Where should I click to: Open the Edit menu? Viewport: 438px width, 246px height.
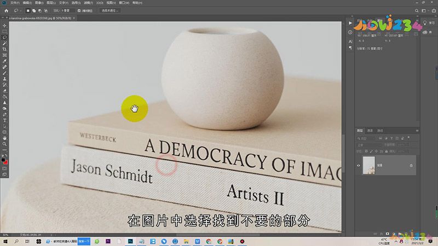point(27,3)
